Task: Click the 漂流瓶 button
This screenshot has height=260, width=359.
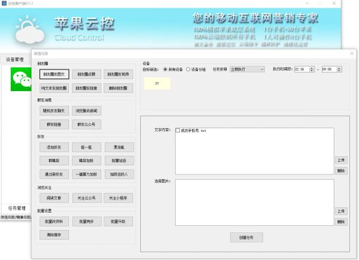Action: coord(119,147)
